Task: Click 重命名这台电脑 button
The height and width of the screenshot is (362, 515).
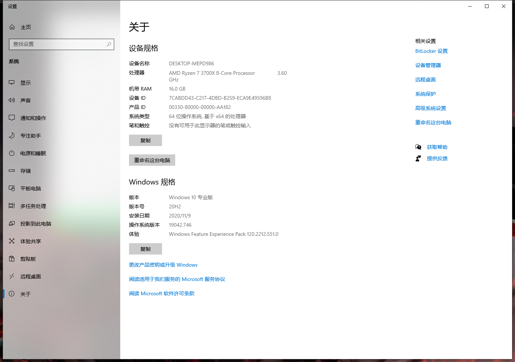Action: pyautogui.click(x=152, y=160)
